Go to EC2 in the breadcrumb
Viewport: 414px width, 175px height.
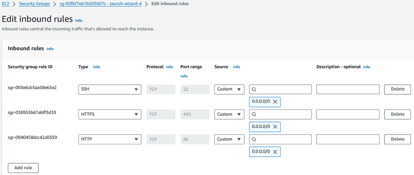[5, 4]
